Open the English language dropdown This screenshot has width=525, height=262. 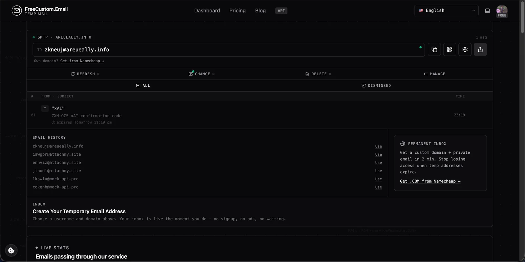click(x=446, y=10)
